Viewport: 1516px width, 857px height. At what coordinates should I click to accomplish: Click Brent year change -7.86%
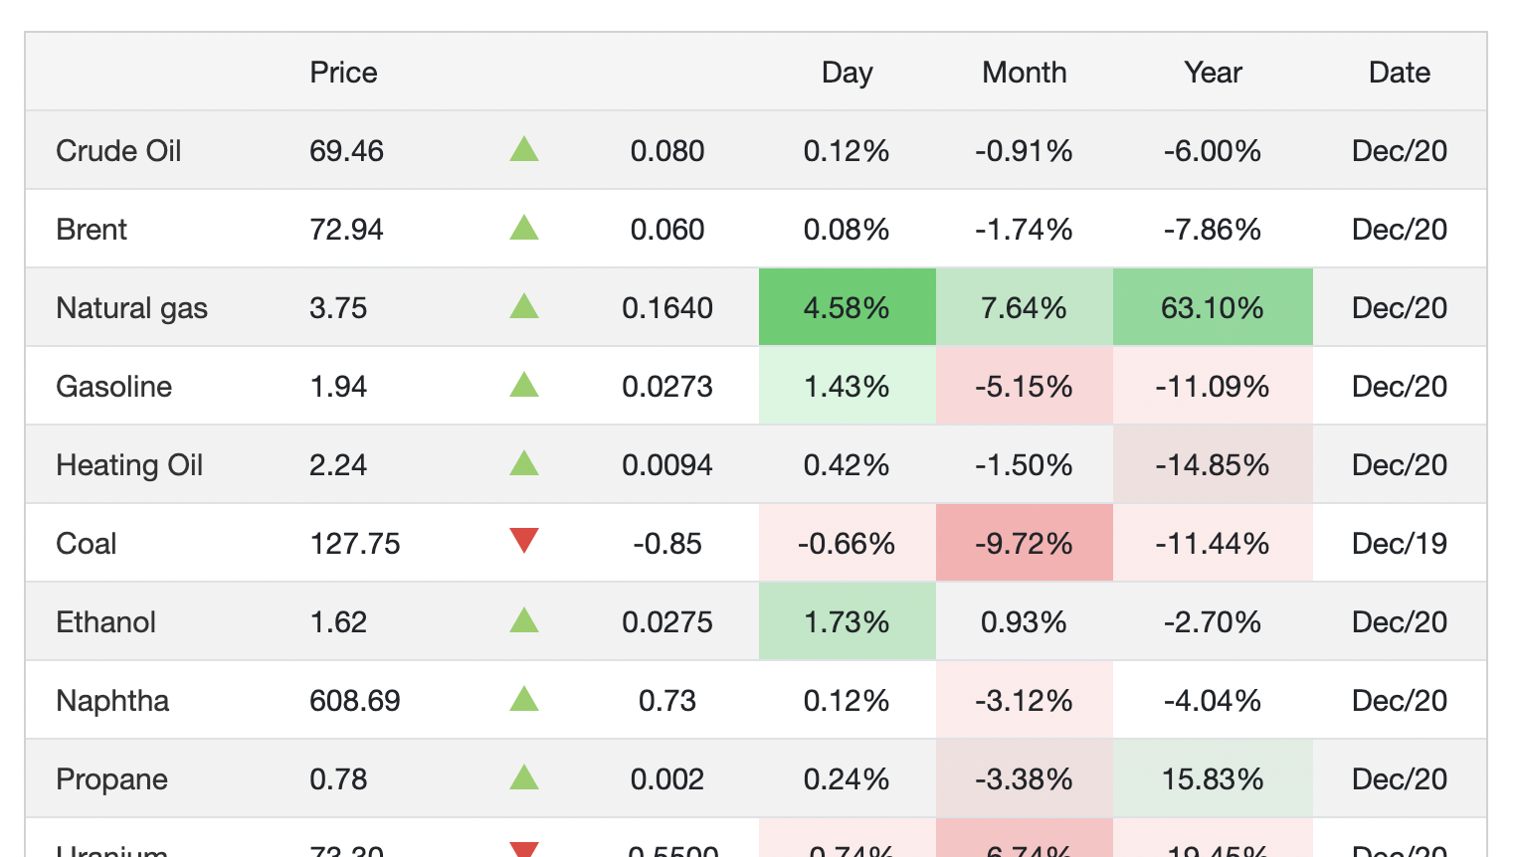pos(1213,230)
